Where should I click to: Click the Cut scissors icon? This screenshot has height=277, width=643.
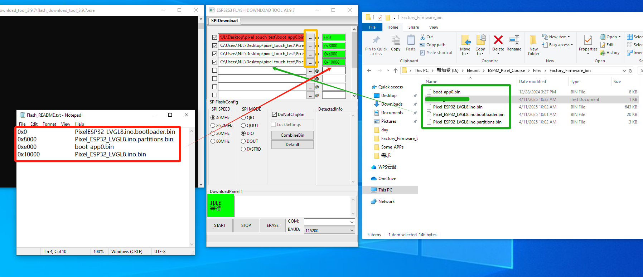(422, 37)
